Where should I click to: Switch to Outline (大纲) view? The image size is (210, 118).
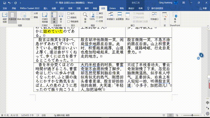(34, 13)
